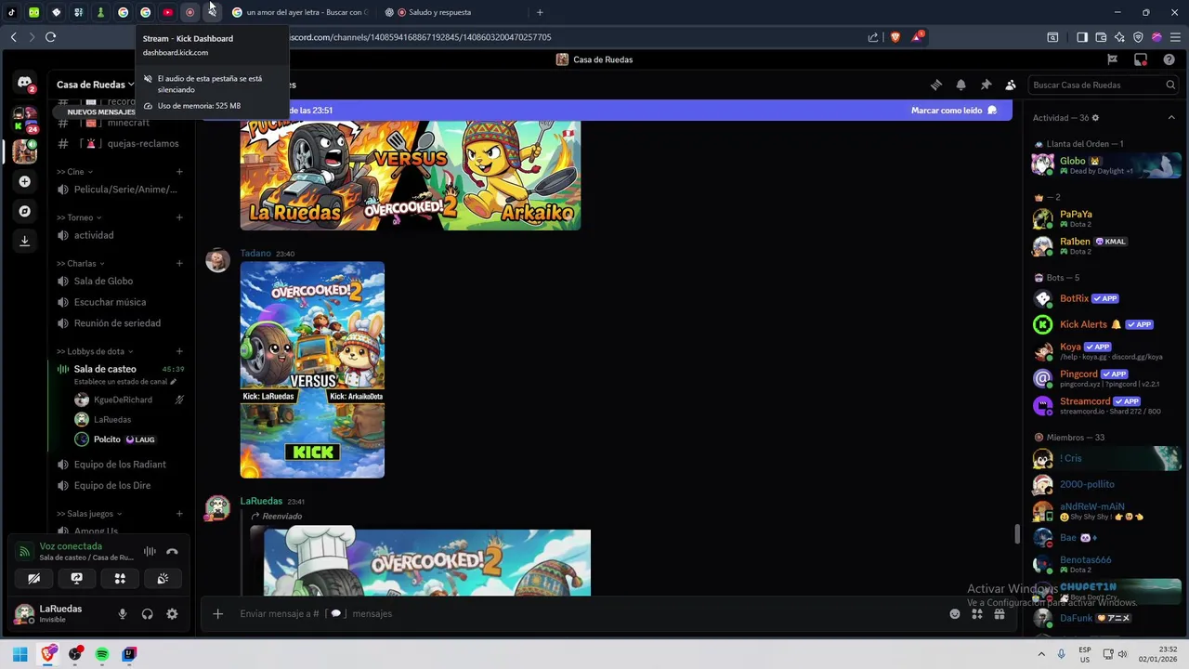Open the Discord inbox icon
This screenshot has height=669, width=1189.
(x=1141, y=59)
